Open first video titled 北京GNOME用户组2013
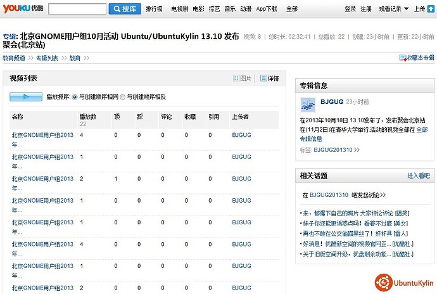This screenshot has height=294, width=437. tap(42, 139)
